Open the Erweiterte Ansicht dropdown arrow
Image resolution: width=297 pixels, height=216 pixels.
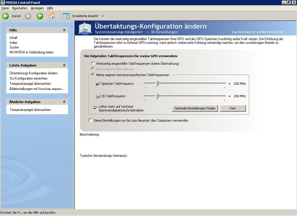102,16
